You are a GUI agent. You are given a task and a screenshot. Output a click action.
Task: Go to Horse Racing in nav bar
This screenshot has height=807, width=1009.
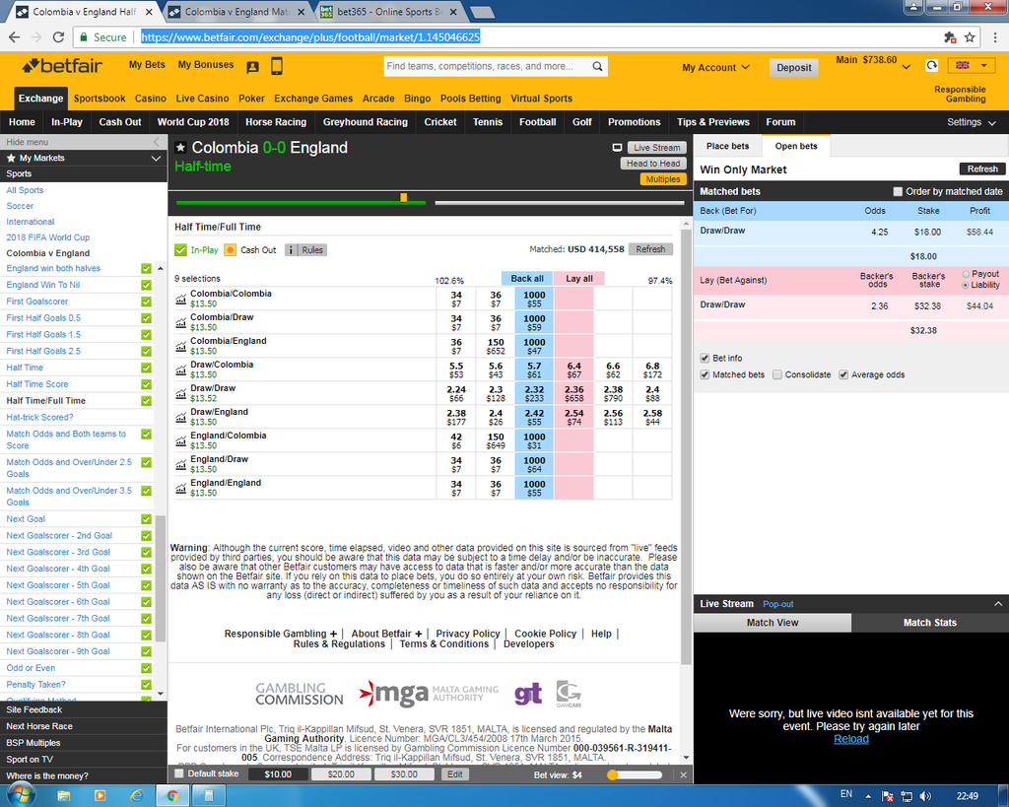tap(276, 122)
